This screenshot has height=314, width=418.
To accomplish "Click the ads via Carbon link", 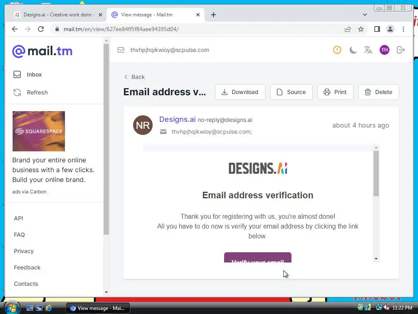I will pyautogui.click(x=29, y=192).
